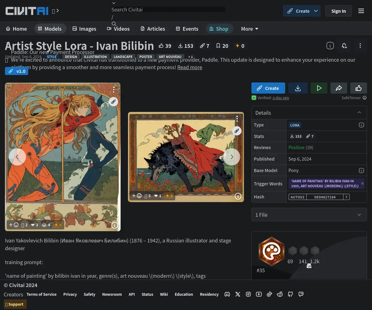This screenshot has width=372, height=310.
Task: Click the 'a day ago' verified link
Action: point(281,98)
